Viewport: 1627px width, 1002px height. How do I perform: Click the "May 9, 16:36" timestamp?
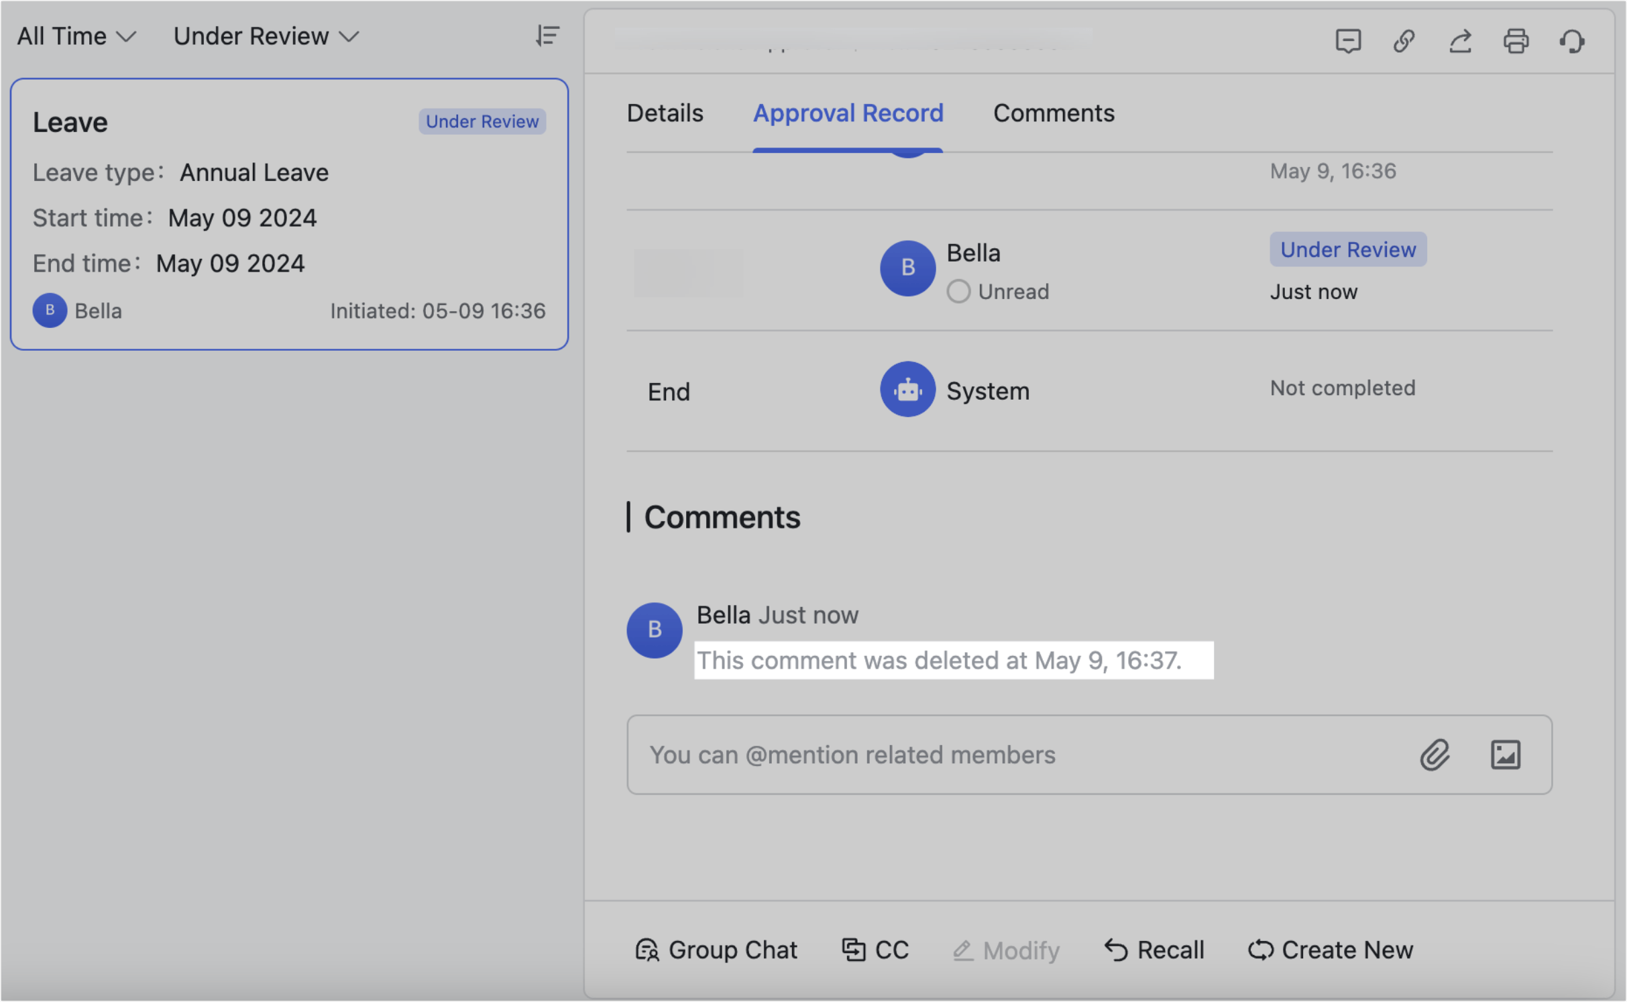point(1333,171)
